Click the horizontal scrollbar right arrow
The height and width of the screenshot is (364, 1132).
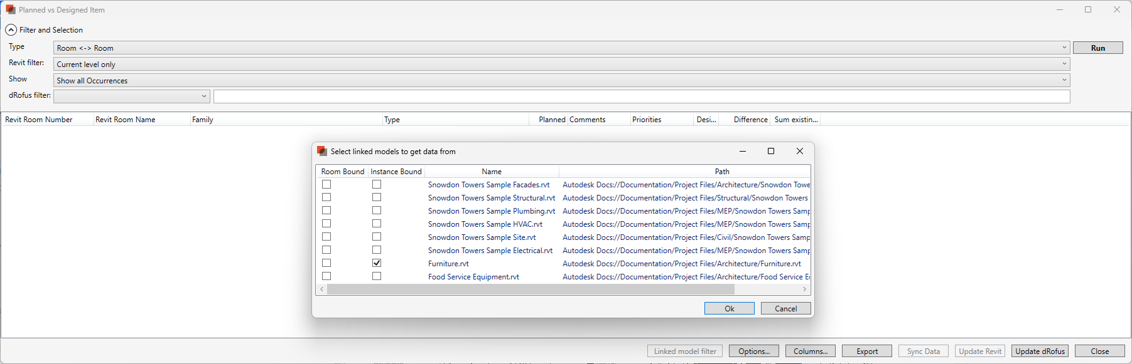[x=804, y=289]
